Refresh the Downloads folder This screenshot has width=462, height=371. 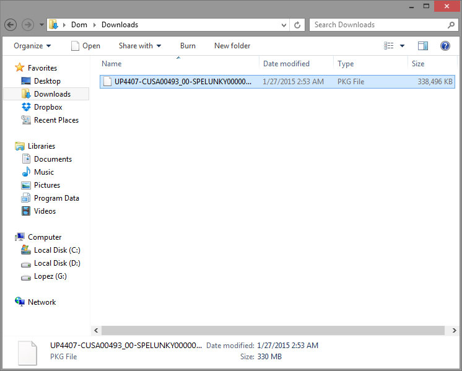tap(297, 25)
